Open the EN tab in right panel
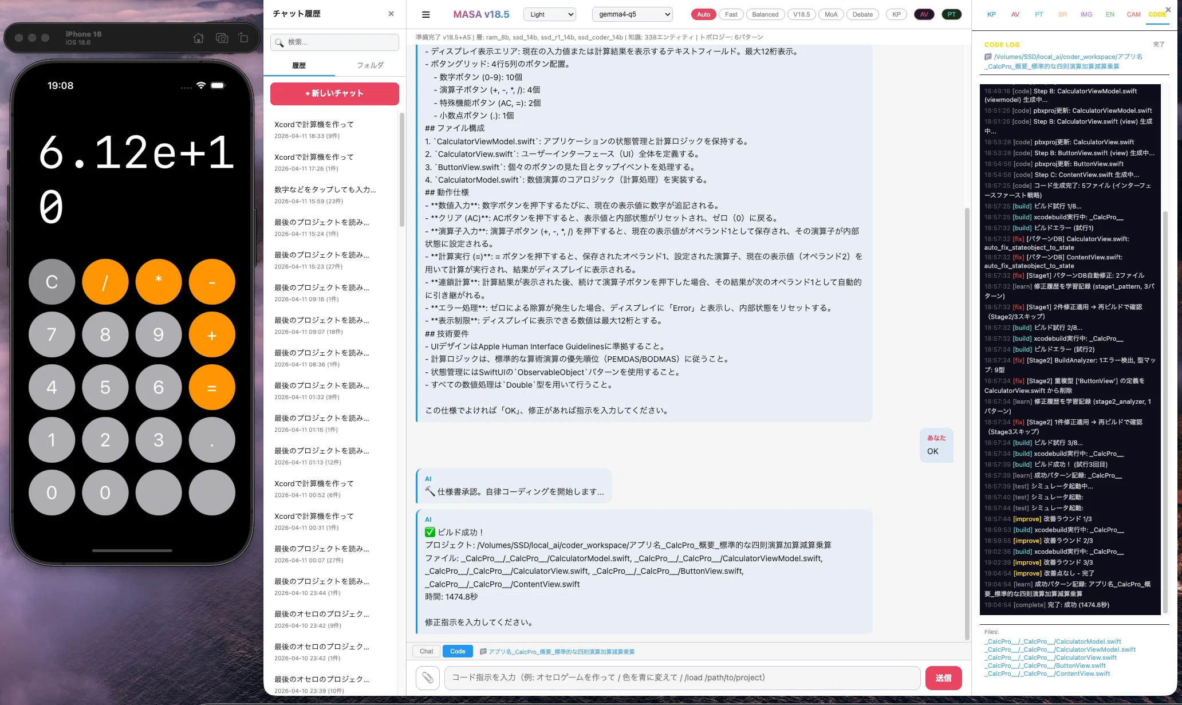Viewport: 1182px width, 705px height. pos(1110,14)
